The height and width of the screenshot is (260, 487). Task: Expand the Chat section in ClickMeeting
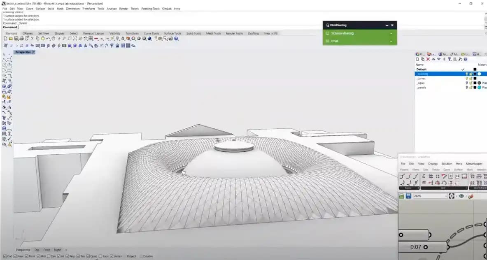point(391,41)
